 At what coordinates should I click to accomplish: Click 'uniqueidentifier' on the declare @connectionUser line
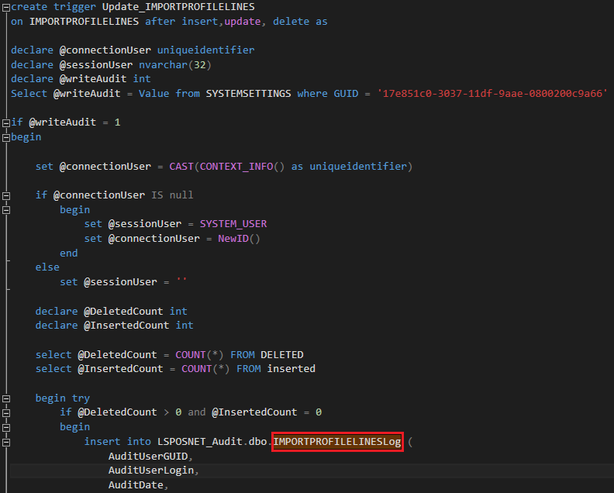pos(206,50)
